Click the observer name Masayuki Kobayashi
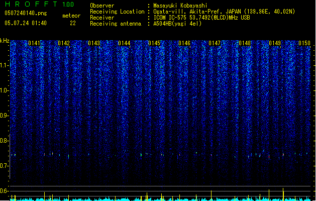 (180, 6)
